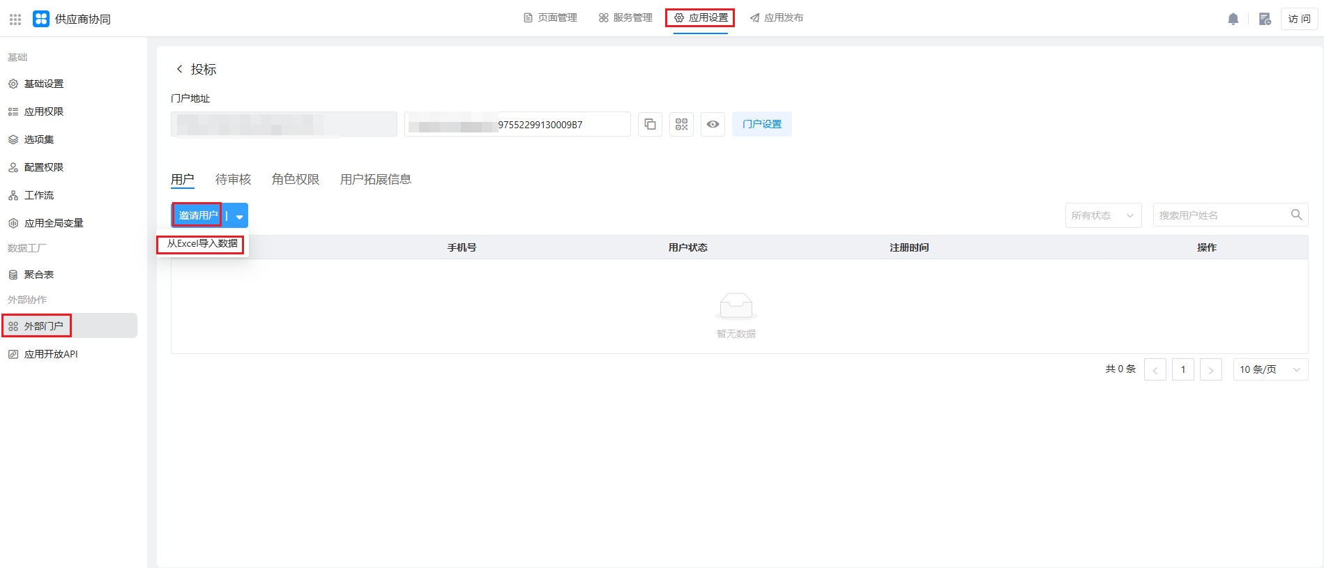Click the back arrow beside 投标
The width and height of the screenshot is (1324, 568).
click(x=180, y=69)
